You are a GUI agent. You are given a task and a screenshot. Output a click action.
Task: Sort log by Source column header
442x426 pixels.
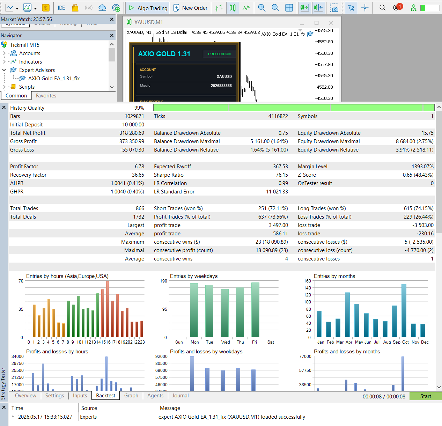[118, 408]
